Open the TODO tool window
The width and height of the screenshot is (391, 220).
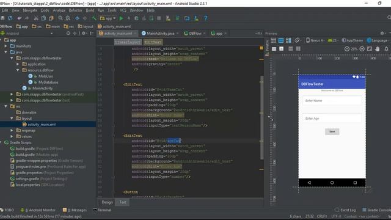tap(7, 210)
